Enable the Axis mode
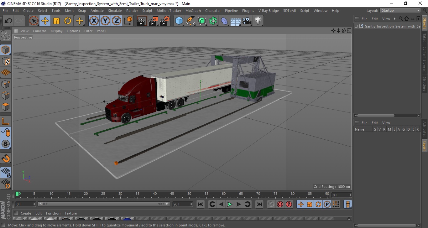The width and height of the screenshot is (428, 228). coord(6,121)
